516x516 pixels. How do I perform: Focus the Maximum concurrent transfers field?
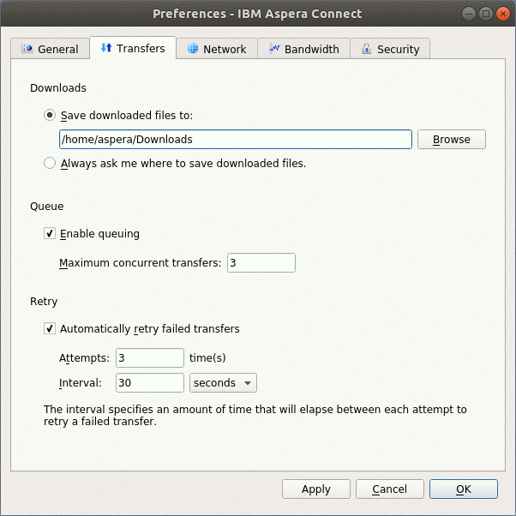(x=261, y=263)
